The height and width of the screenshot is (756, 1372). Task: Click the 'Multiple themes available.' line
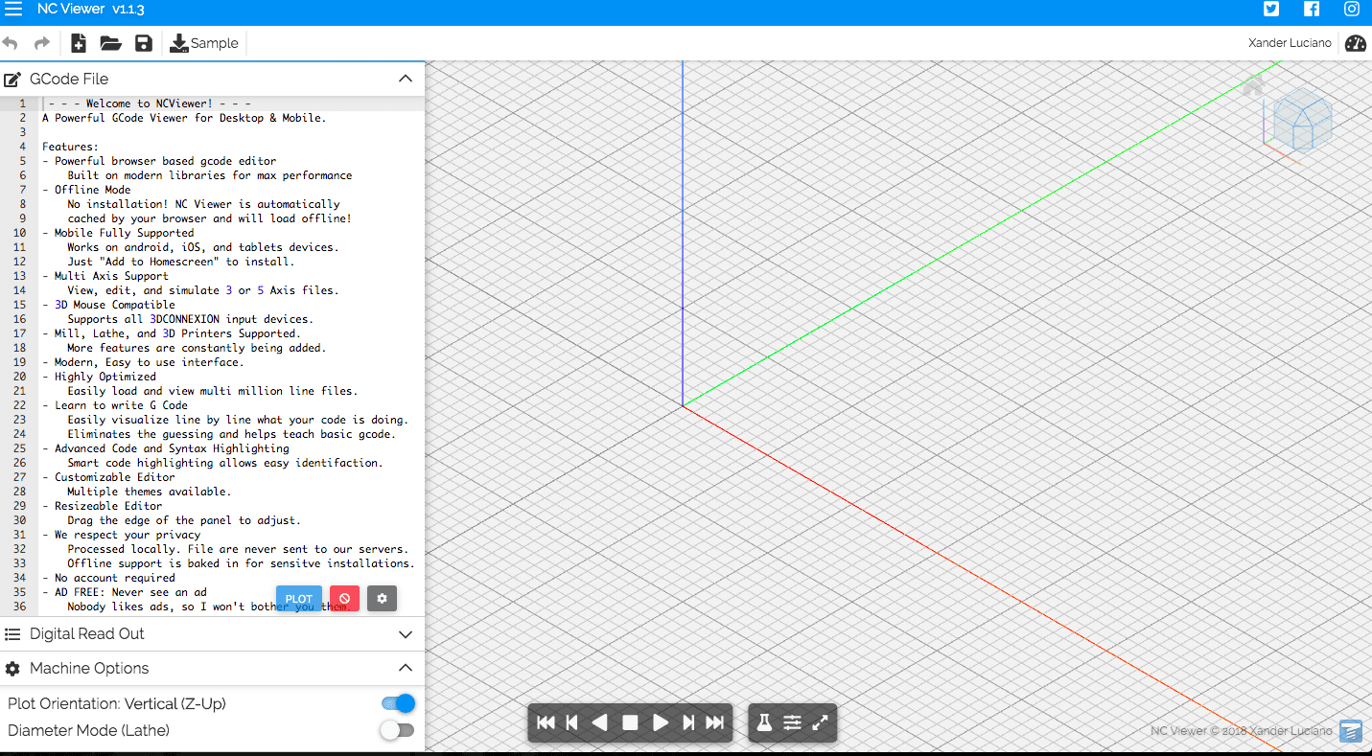point(150,492)
